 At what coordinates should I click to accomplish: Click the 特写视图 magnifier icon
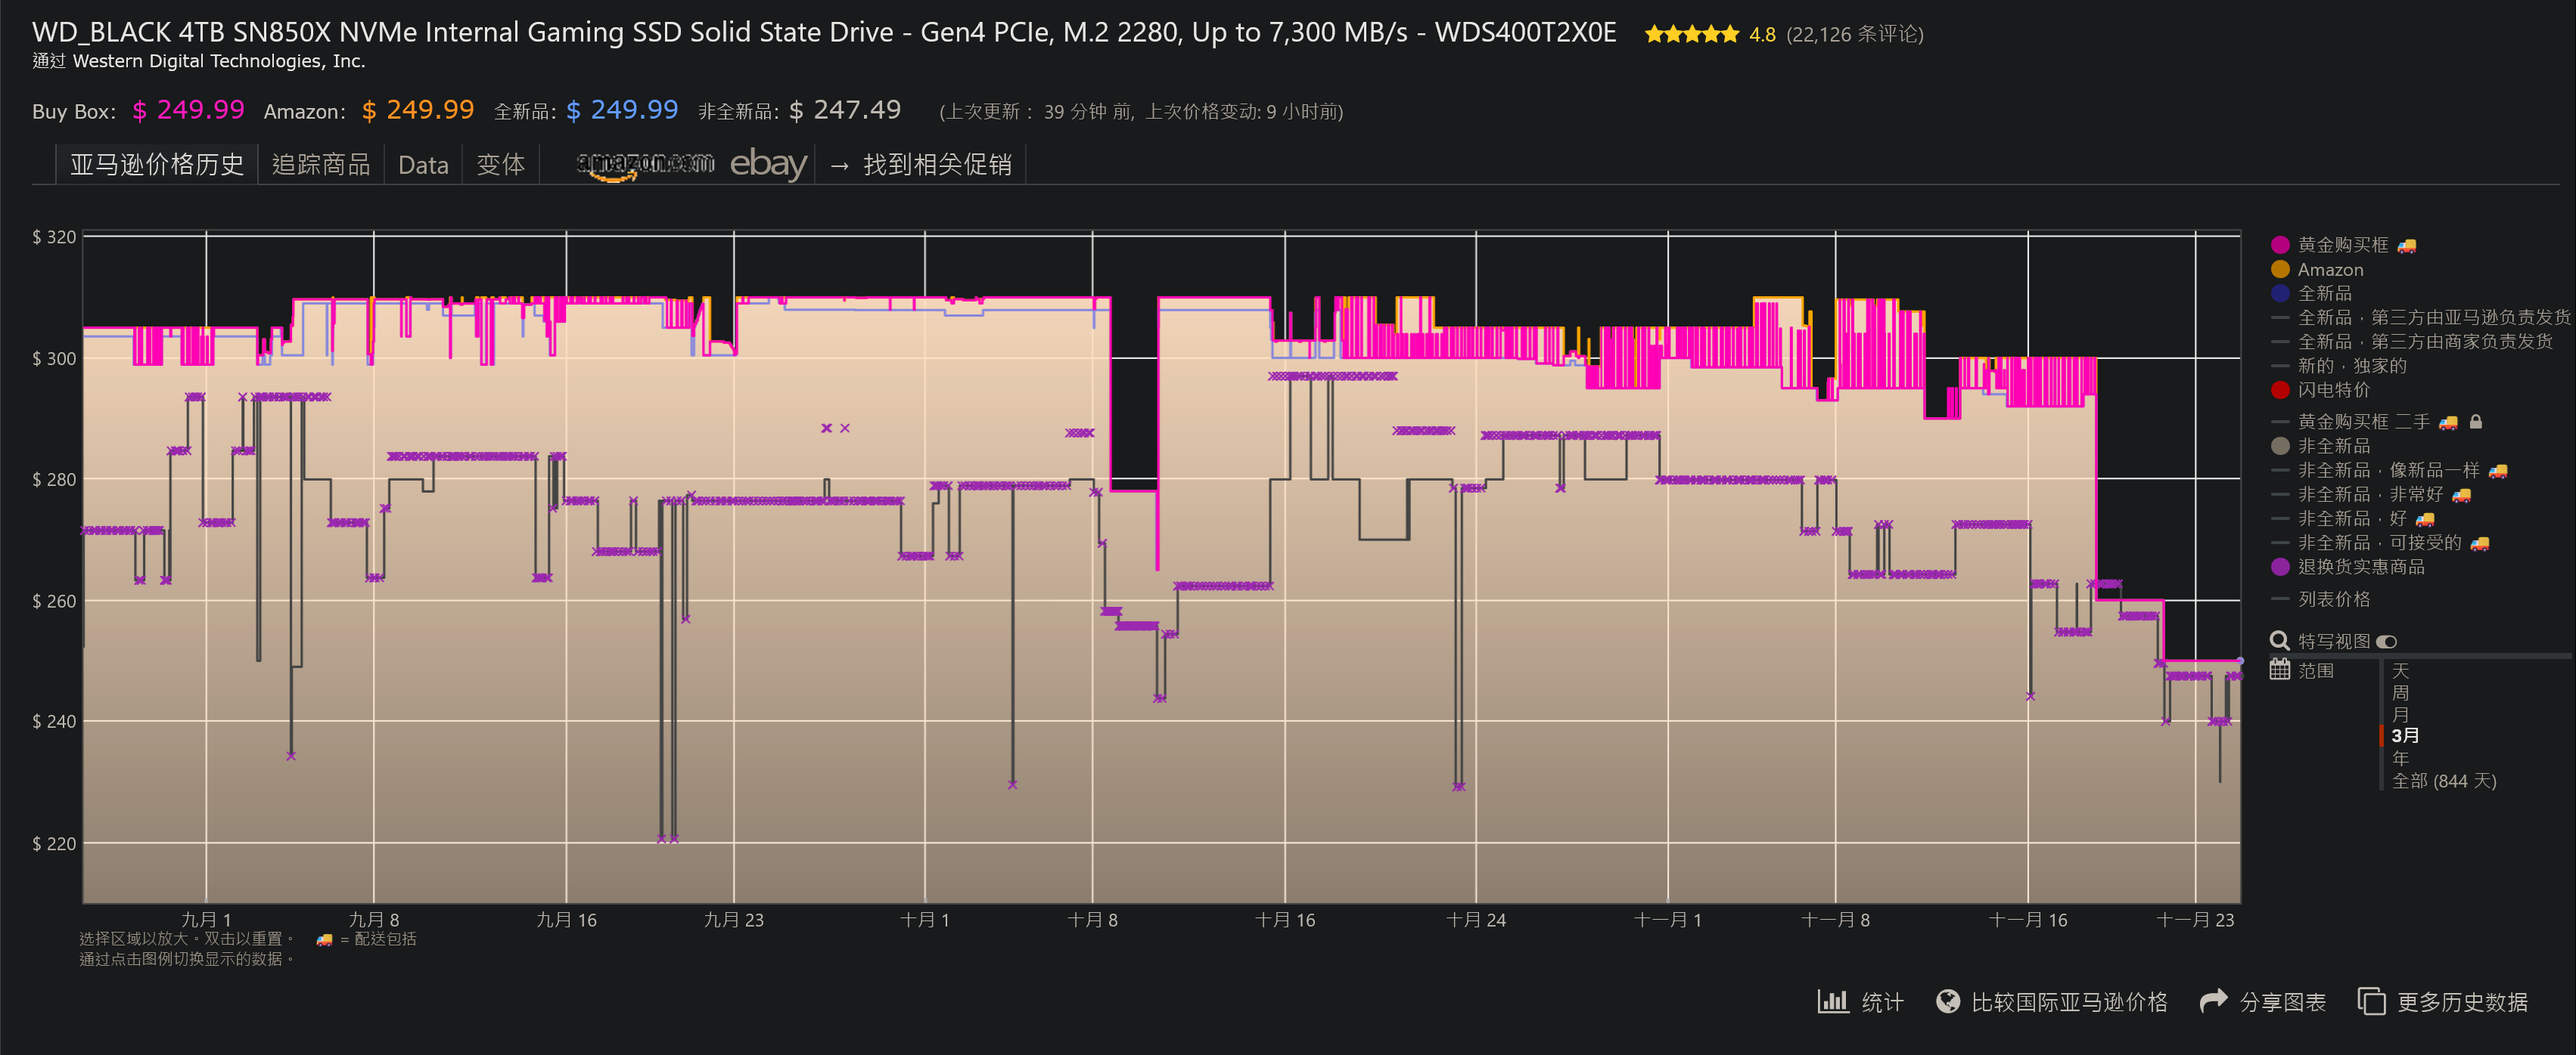pyautogui.click(x=2280, y=642)
